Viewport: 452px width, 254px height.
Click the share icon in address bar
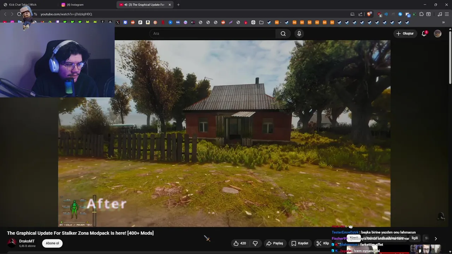360,14
